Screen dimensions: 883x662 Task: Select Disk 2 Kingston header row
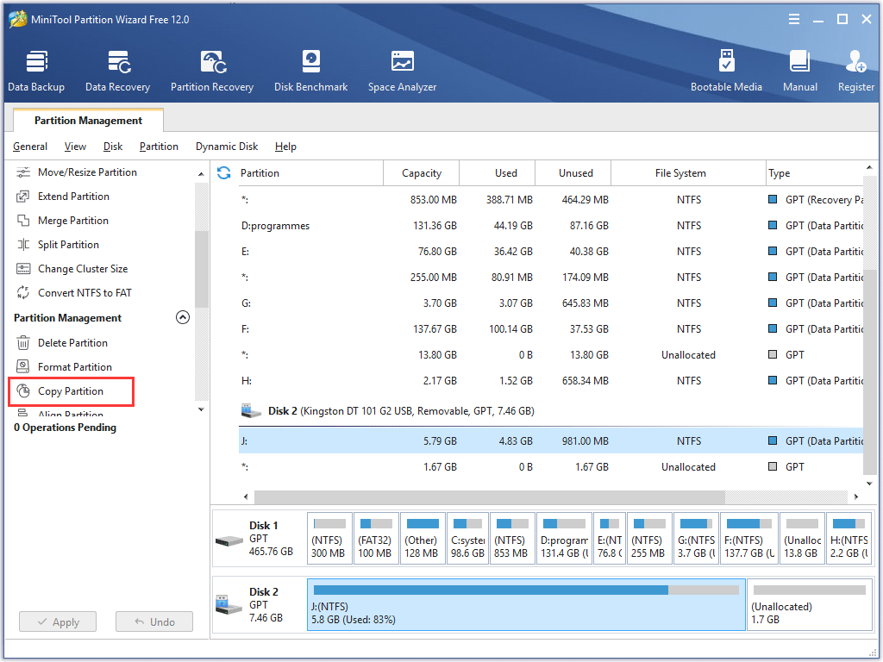(x=551, y=411)
